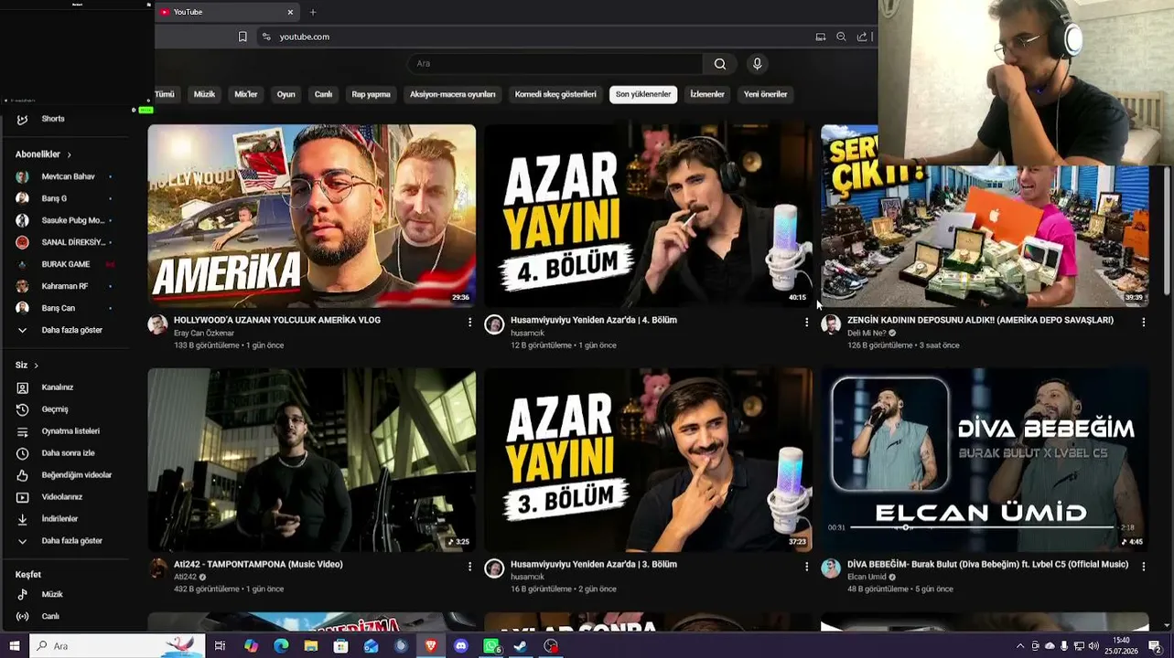The width and height of the screenshot is (1174, 658).
Task: Open Elcan Umid channel avatar
Action: (x=831, y=568)
